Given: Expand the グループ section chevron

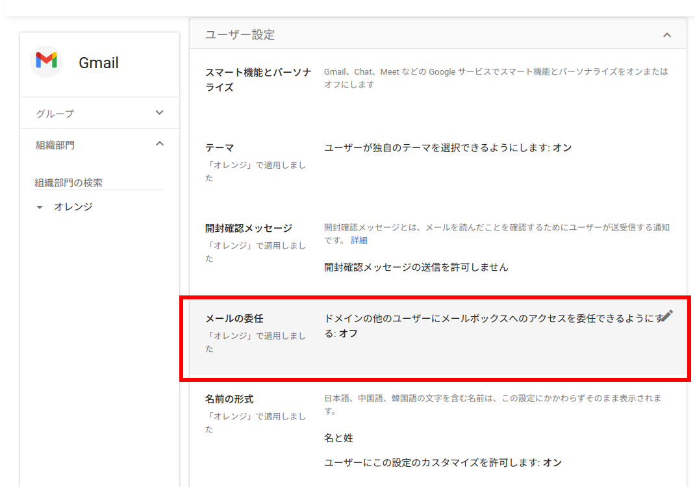Looking at the screenshot, I should (x=160, y=113).
